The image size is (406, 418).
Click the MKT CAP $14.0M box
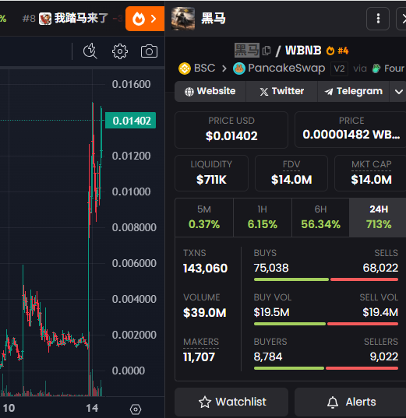[371, 173]
